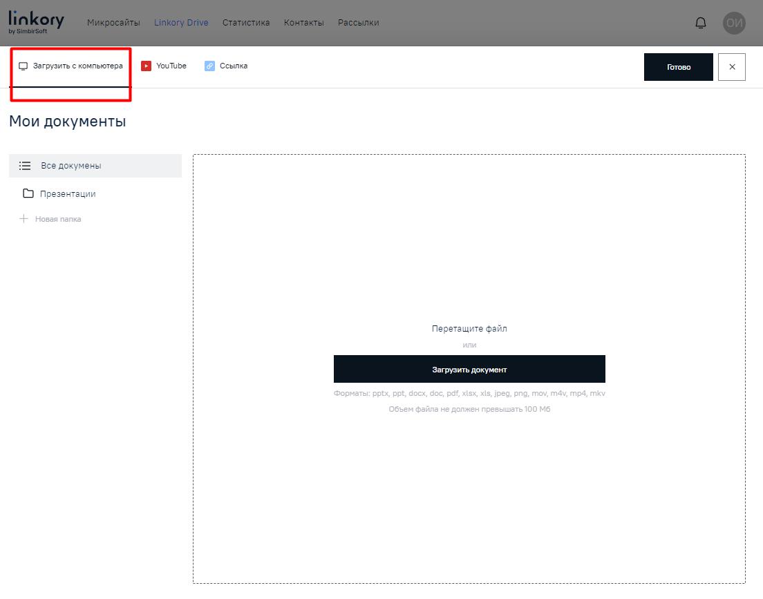
Task: Go to Linkory Drive section
Action: click(x=181, y=23)
